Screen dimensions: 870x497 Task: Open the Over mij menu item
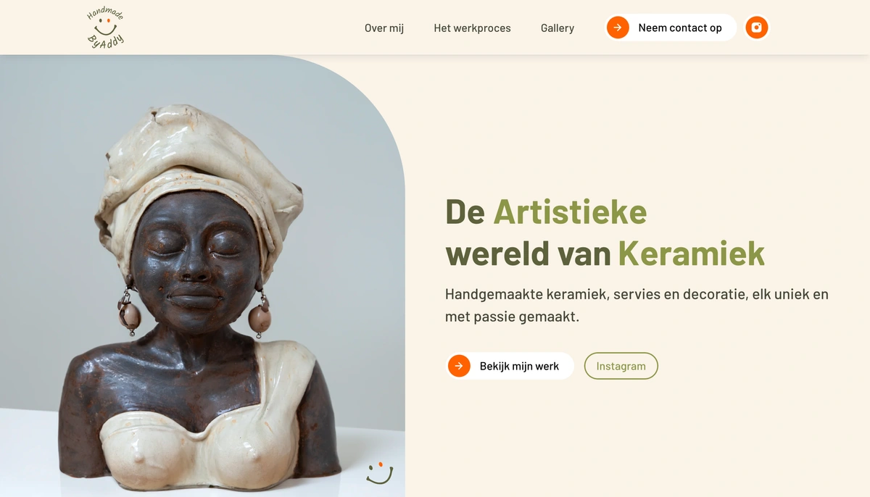pyautogui.click(x=384, y=28)
